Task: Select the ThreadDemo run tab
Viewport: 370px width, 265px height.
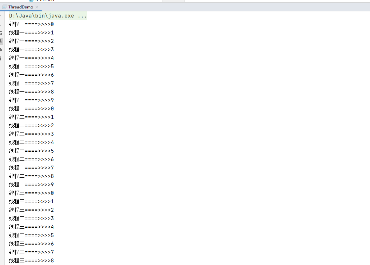Action: pyautogui.click(x=20, y=6)
